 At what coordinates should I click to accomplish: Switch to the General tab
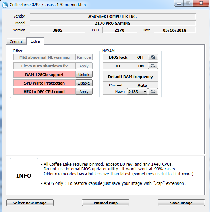point(16,41)
